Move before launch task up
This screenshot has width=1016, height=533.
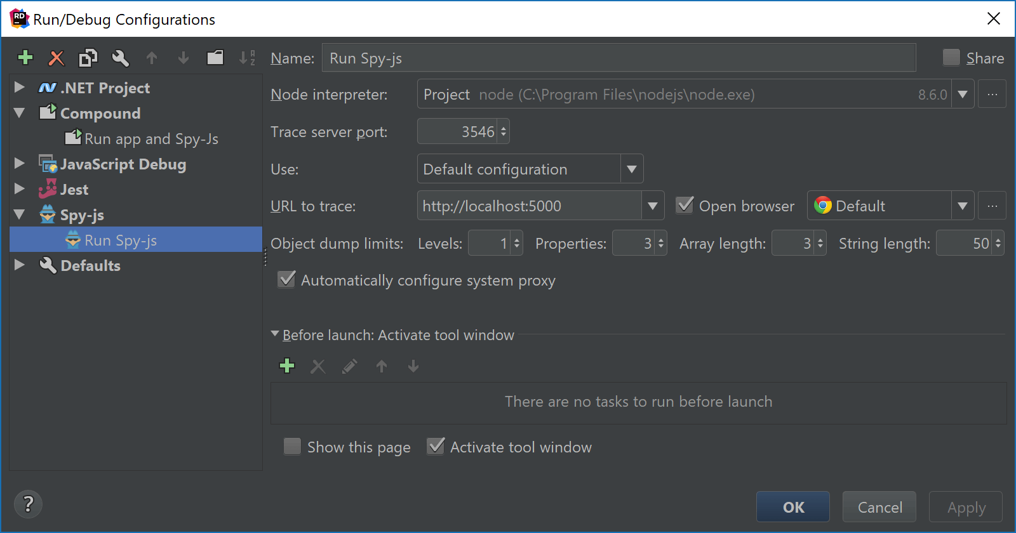(382, 366)
